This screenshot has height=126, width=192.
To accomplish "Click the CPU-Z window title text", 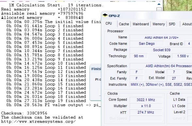I will (114, 16).
